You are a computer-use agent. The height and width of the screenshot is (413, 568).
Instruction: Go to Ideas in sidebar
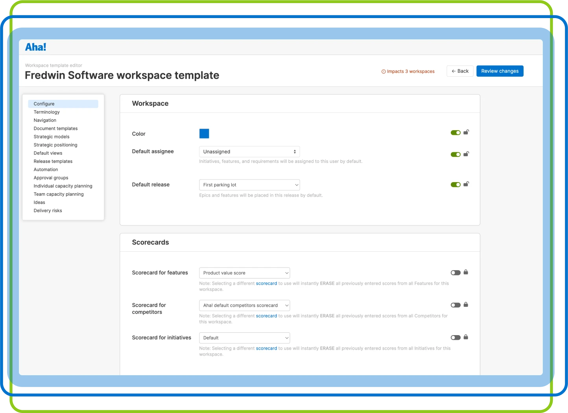(x=39, y=203)
